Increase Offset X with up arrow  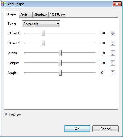[x=113, y=32]
